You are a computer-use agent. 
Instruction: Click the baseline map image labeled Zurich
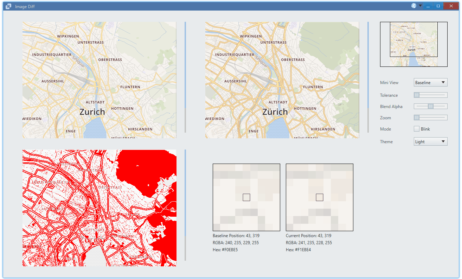[100, 80]
